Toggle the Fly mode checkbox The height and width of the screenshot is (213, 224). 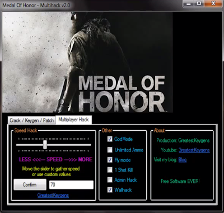(110, 160)
